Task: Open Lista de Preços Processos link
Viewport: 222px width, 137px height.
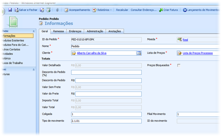Action: [x=198, y=53]
